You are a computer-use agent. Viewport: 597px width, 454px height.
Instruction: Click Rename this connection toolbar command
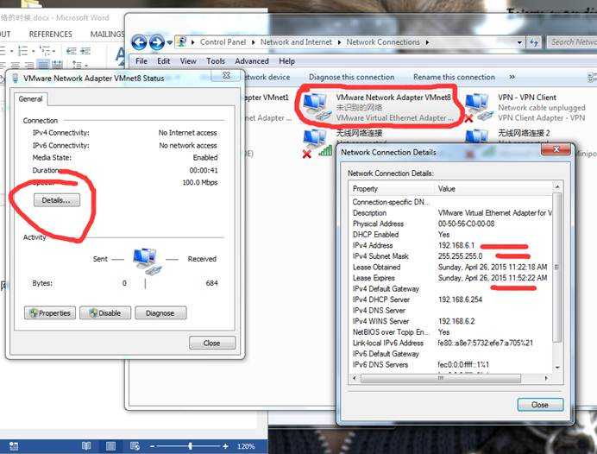(455, 77)
